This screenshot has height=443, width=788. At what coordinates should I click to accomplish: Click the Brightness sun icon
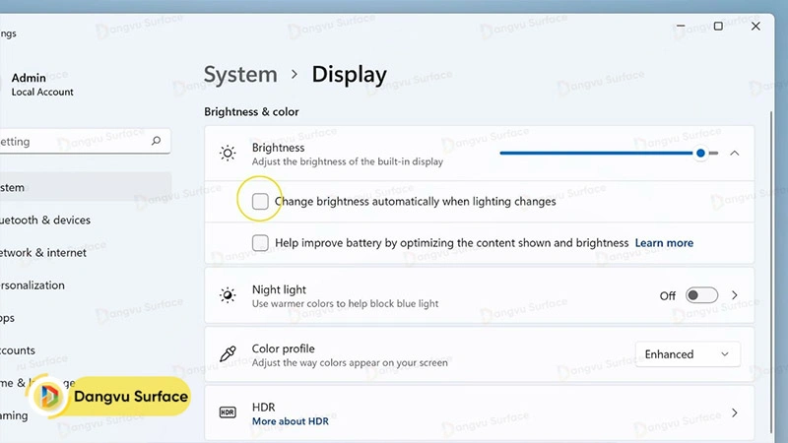click(228, 154)
